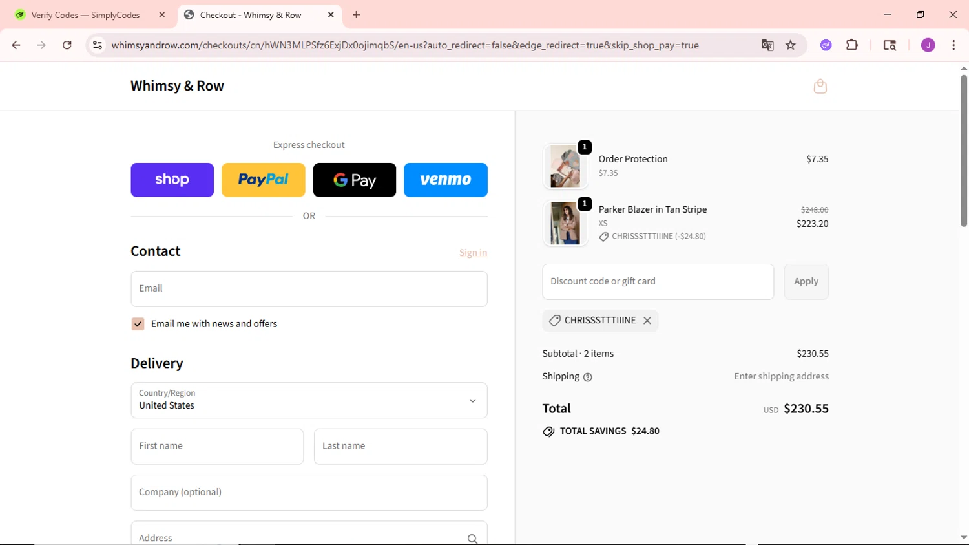Screen dimensions: 969x545
Task: Focus the Last name field
Action: click(x=401, y=447)
